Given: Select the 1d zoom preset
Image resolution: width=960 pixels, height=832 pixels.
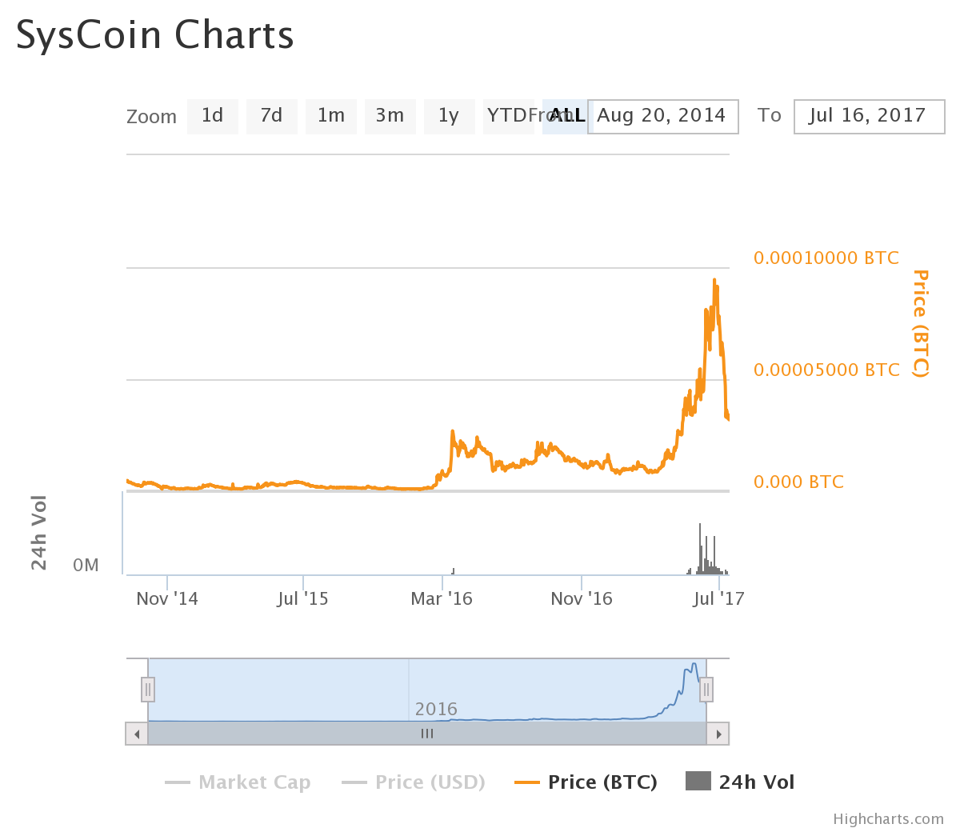Looking at the screenshot, I should click(x=212, y=116).
